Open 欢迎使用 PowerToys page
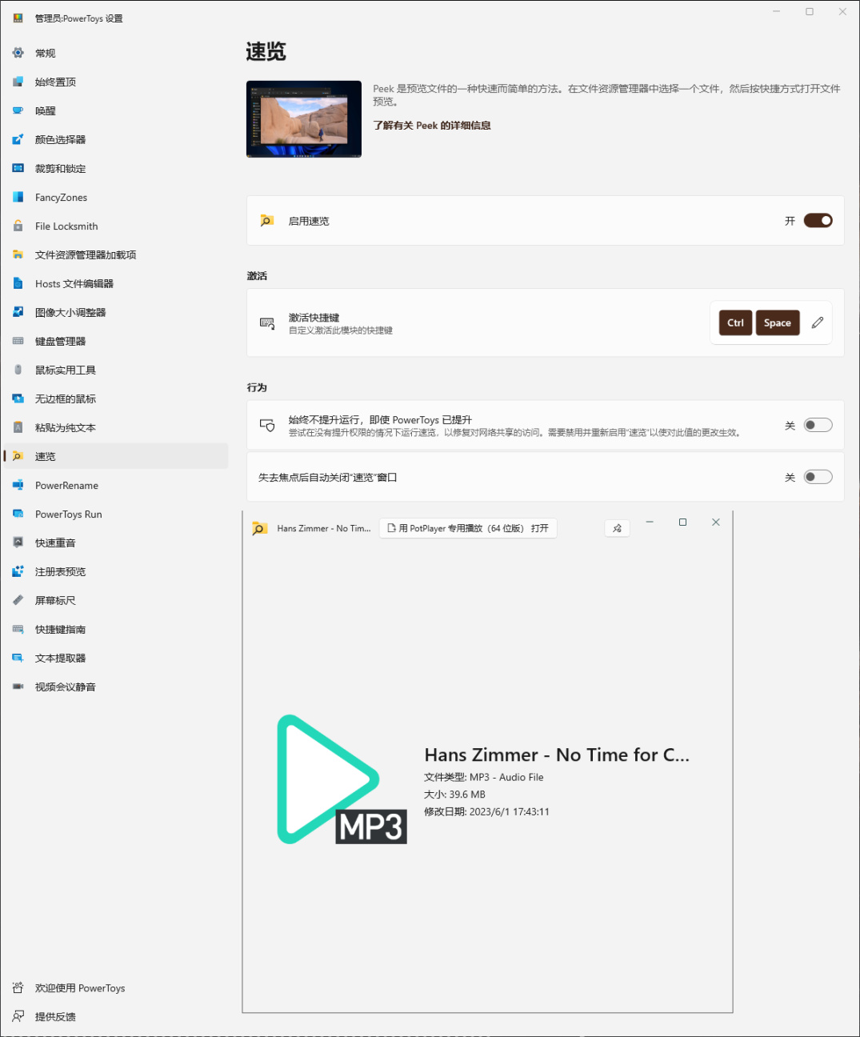The width and height of the screenshot is (860, 1037). pos(116,988)
